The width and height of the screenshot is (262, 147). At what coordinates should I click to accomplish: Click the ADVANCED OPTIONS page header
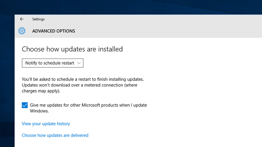coord(54,31)
